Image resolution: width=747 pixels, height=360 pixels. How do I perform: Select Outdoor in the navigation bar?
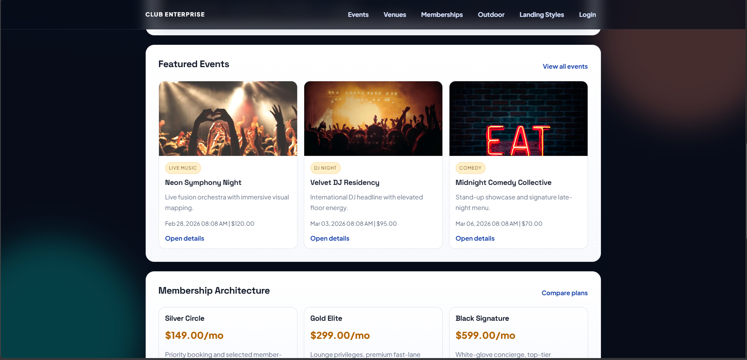click(491, 15)
